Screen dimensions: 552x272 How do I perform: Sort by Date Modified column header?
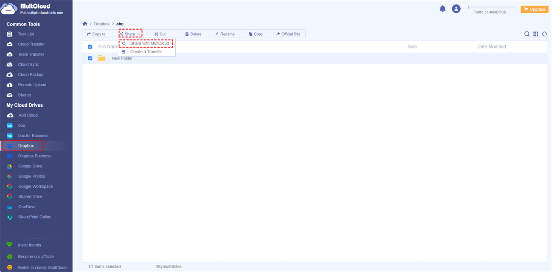[491, 47]
